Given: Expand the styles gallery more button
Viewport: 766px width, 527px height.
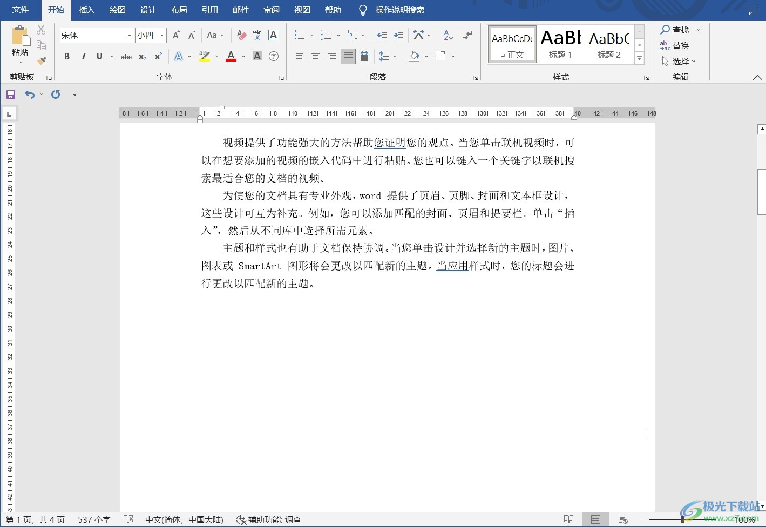Looking at the screenshot, I should coord(640,58).
